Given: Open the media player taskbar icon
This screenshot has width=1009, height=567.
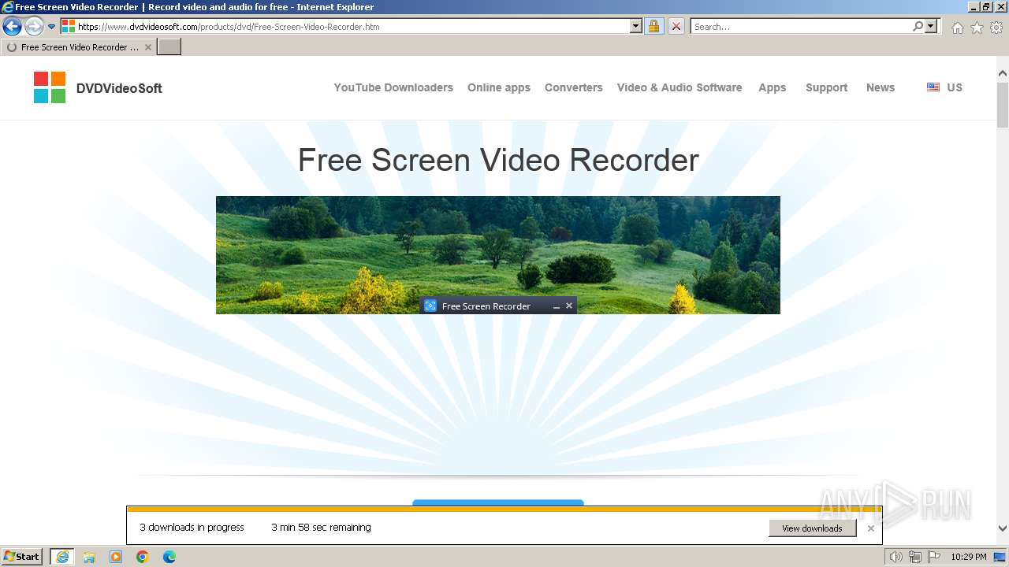Looking at the screenshot, I should click(116, 557).
